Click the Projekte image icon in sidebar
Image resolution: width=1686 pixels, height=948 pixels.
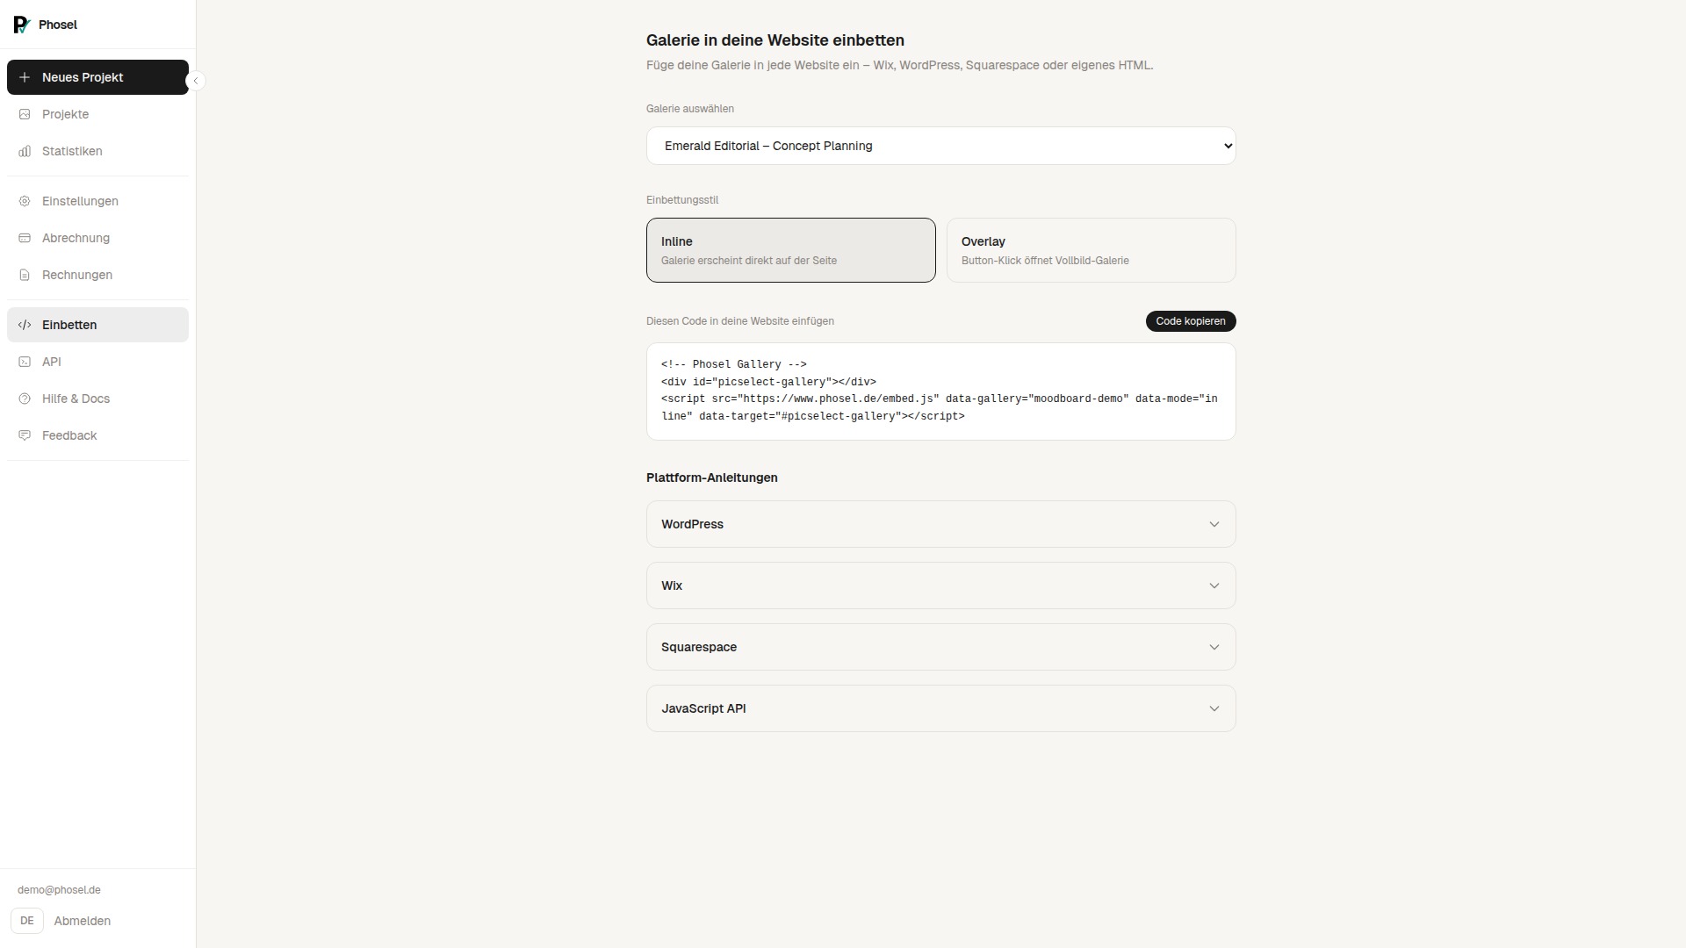pos(25,114)
